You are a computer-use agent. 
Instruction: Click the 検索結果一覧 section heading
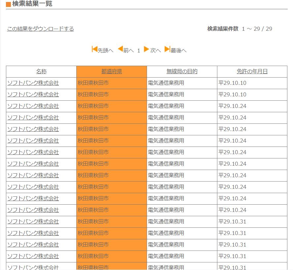tap(32, 4)
